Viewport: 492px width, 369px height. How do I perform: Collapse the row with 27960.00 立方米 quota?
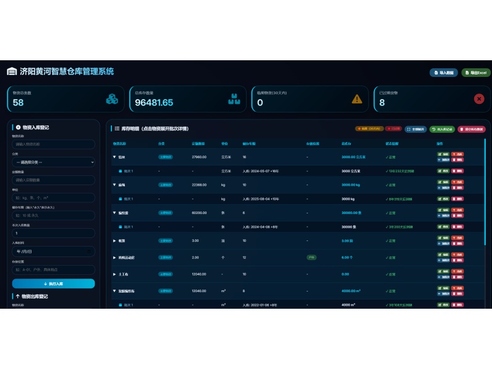pyautogui.click(x=114, y=157)
